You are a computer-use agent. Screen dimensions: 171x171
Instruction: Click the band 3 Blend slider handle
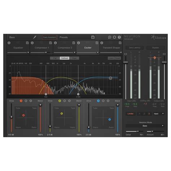pyautogui.click(x=118, y=105)
